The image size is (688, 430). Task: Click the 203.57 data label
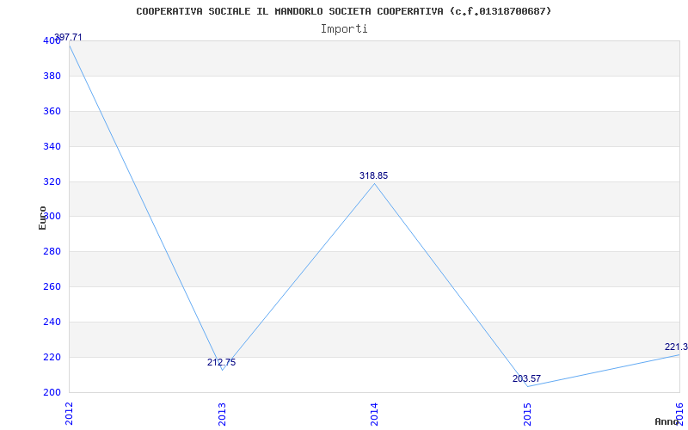click(x=526, y=378)
